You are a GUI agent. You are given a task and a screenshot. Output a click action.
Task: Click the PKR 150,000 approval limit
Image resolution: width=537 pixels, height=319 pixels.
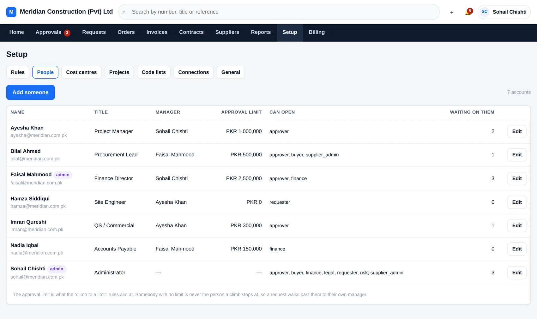click(x=246, y=249)
